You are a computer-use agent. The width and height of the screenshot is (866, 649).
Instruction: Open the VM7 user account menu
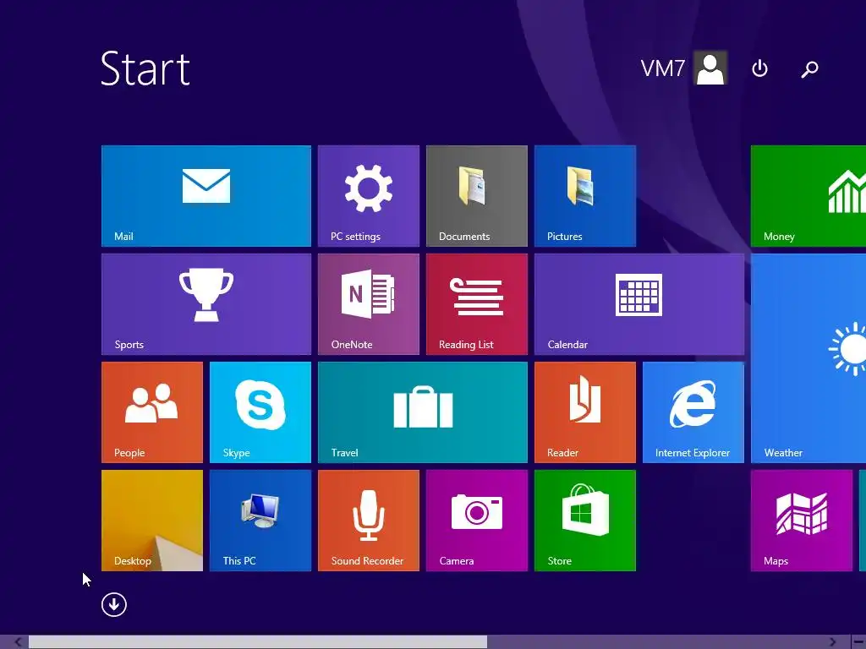click(x=683, y=68)
